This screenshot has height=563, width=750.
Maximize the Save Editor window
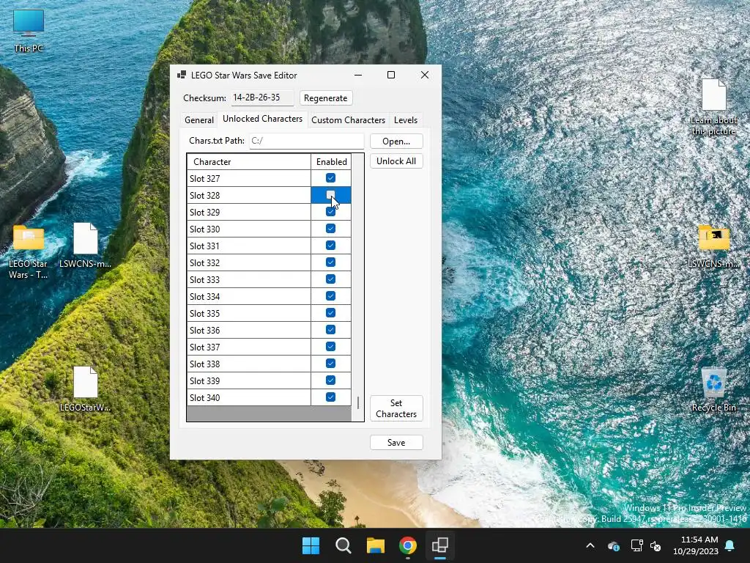pyautogui.click(x=391, y=75)
